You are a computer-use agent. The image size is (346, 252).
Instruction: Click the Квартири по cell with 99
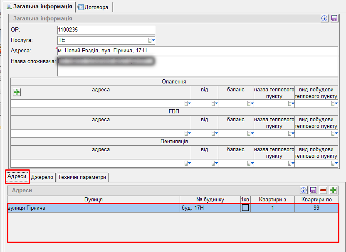click(316, 208)
